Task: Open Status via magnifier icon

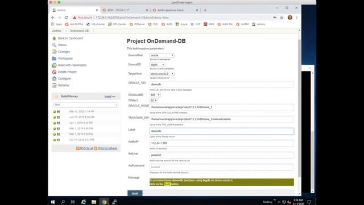Action: 55,45
